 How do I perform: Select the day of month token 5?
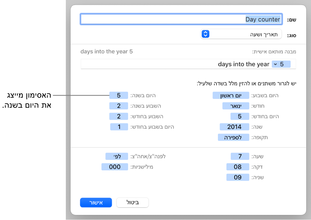tap(240, 116)
